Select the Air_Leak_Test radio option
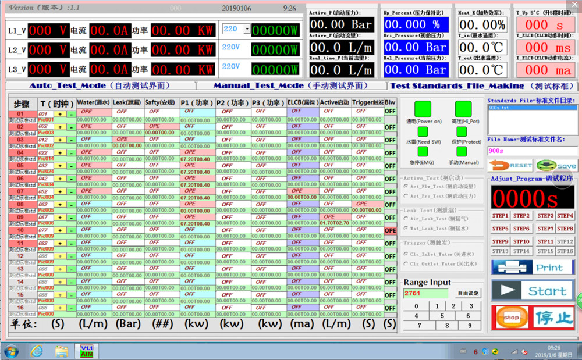The width and height of the screenshot is (582, 360). [406, 219]
